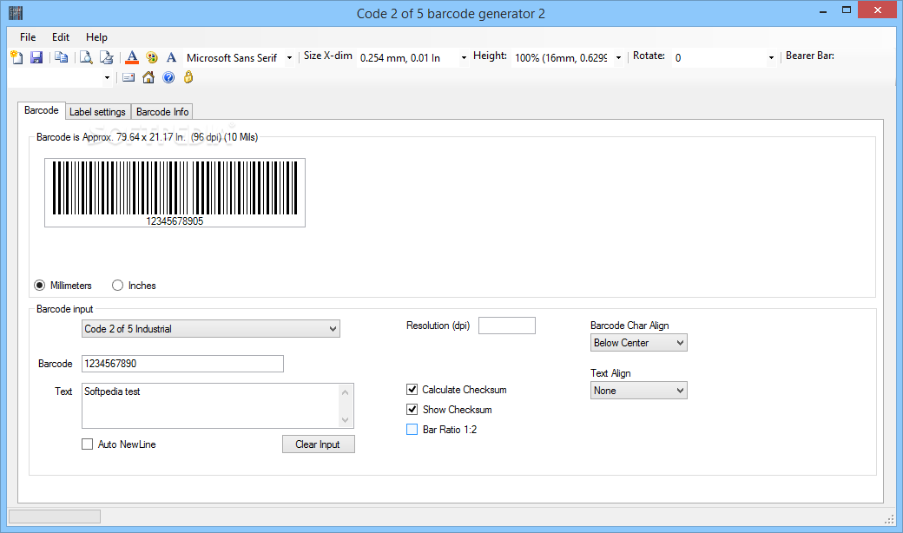Enable Auto NewLine checkbox
The width and height of the screenshot is (903, 533).
tap(87, 444)
